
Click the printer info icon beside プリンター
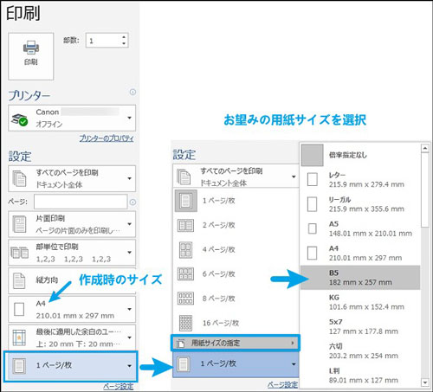click(132, 92)
